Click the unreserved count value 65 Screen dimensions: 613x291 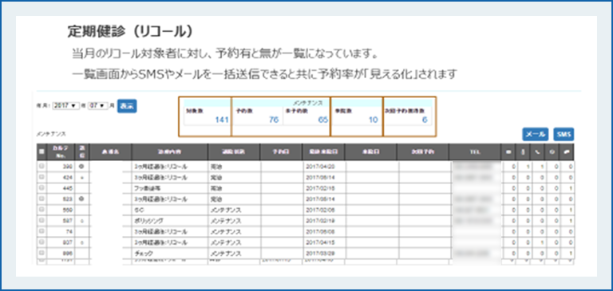(x=323, y=120)
